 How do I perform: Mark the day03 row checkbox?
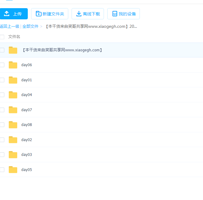pos(2,155)
